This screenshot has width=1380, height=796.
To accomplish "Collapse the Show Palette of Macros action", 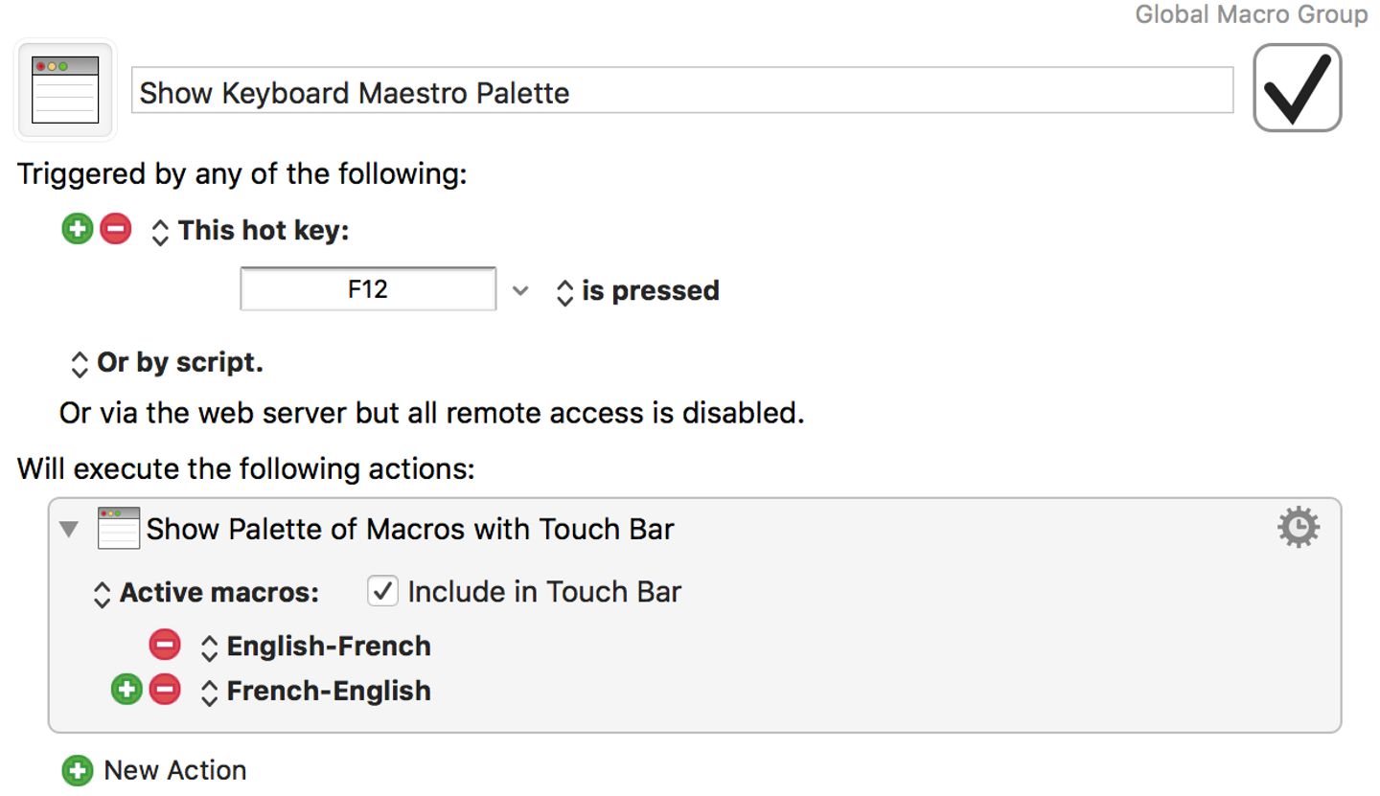I will click(69, 529).
